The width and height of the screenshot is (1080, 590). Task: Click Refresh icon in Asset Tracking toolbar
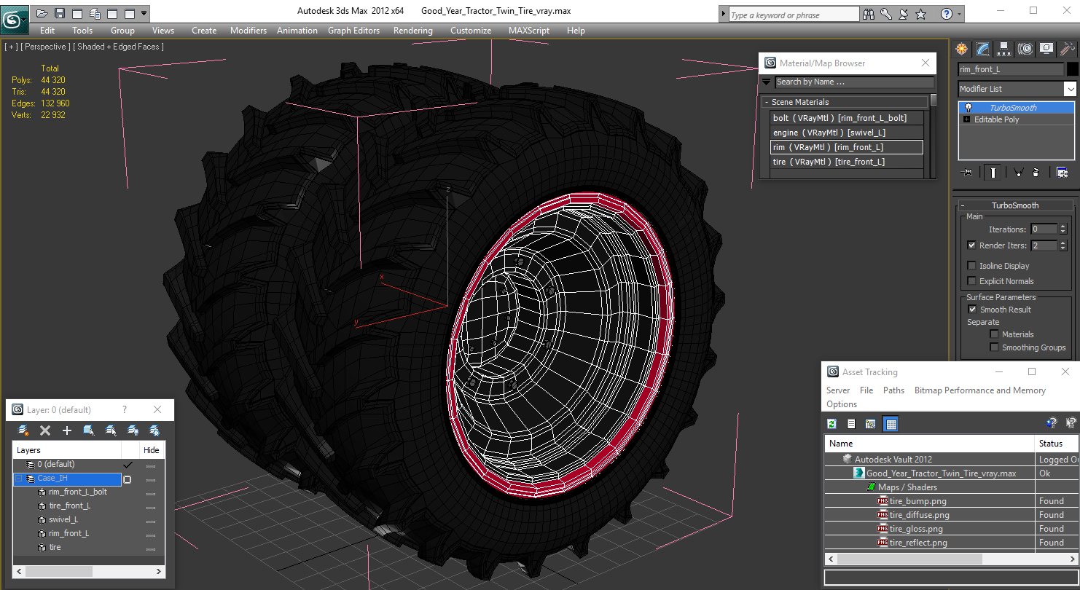(x=831, y=424)
